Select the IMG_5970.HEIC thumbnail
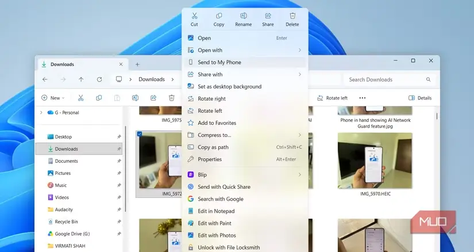474x252 pixels. [375, 161]
